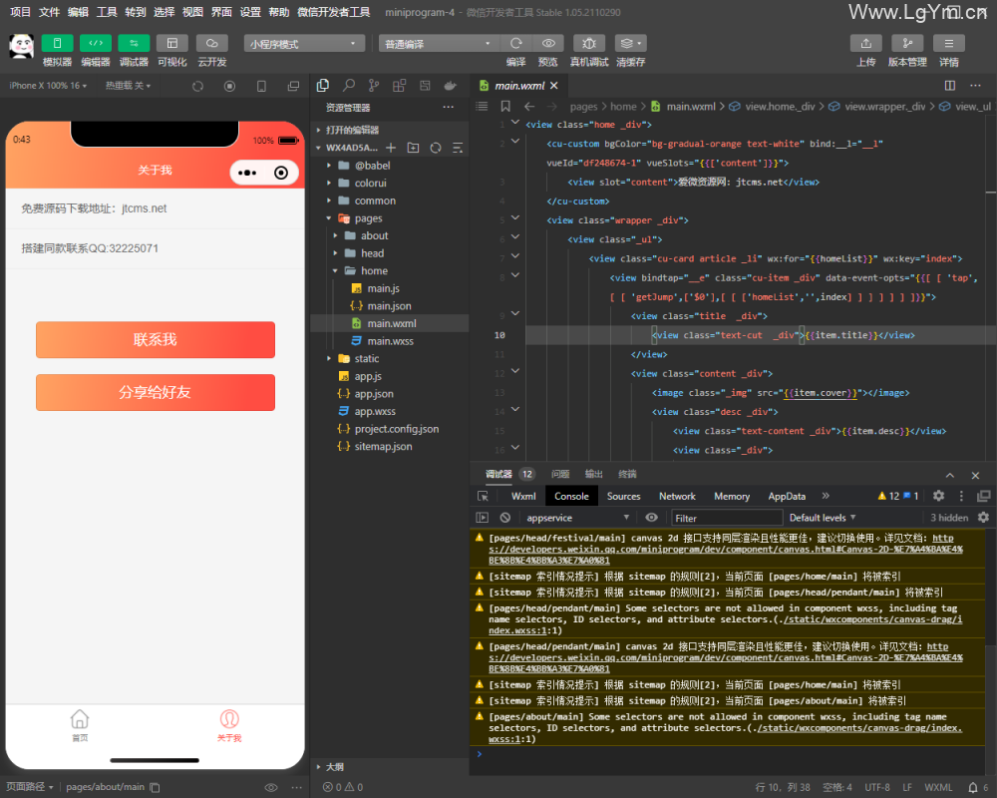Open the iPhone X device selector dropdown
Screen dimensions: 997x798
point(48,85)
